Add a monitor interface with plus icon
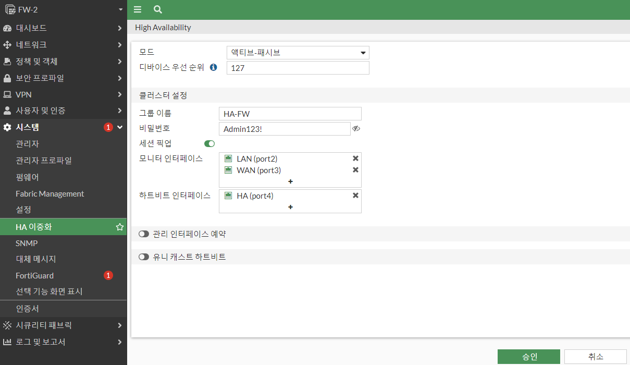 pos(290,181)
